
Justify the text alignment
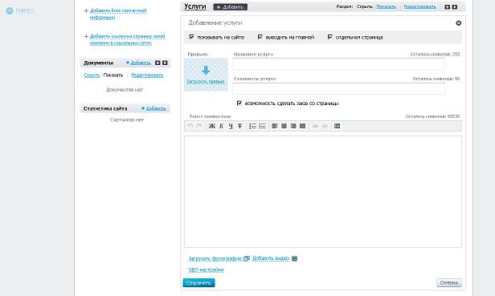302,126
